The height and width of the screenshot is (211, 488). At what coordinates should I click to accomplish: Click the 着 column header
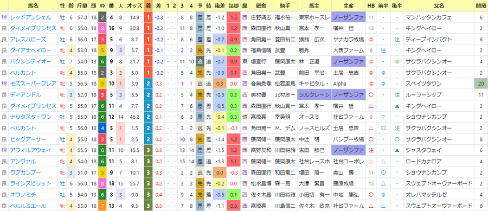point(148,6)
